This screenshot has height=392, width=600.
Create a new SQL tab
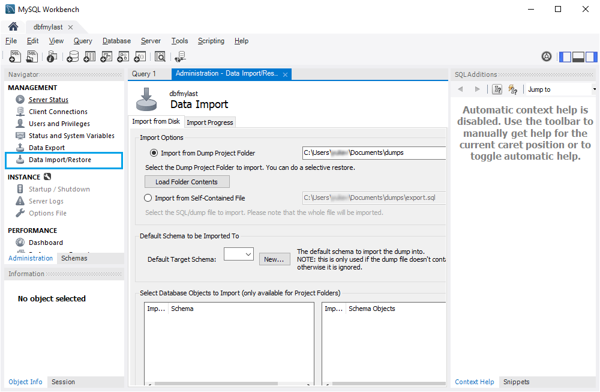pyautogui.click(x=14, y=56)
